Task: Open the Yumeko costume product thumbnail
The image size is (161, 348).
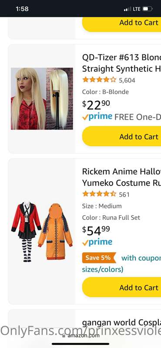Action: [x=42, y=232]
